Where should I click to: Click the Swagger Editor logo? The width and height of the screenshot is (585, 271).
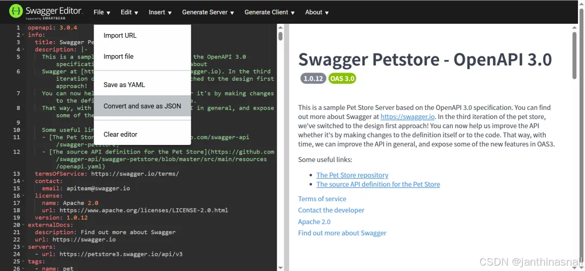click(x=46, y=12)
